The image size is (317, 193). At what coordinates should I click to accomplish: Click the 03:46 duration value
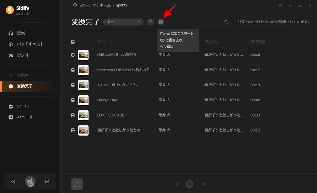[x=255, y=100]
